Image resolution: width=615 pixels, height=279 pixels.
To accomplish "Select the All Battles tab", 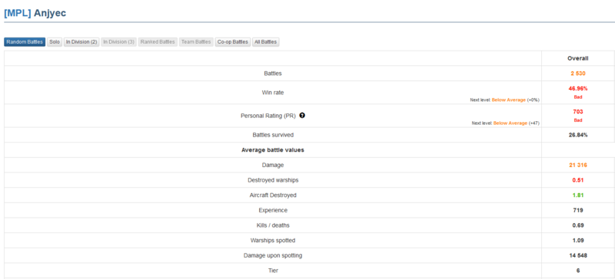I will 265,42.
